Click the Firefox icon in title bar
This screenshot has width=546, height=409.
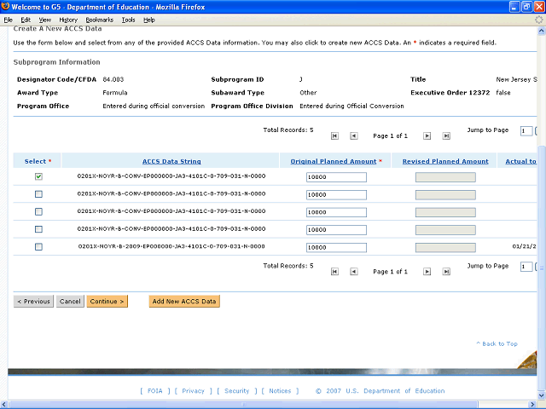point(5,7)
